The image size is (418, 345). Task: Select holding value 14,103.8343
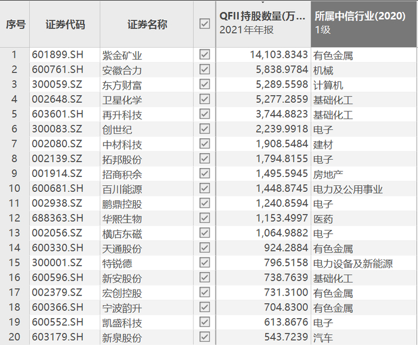point(279,55)
